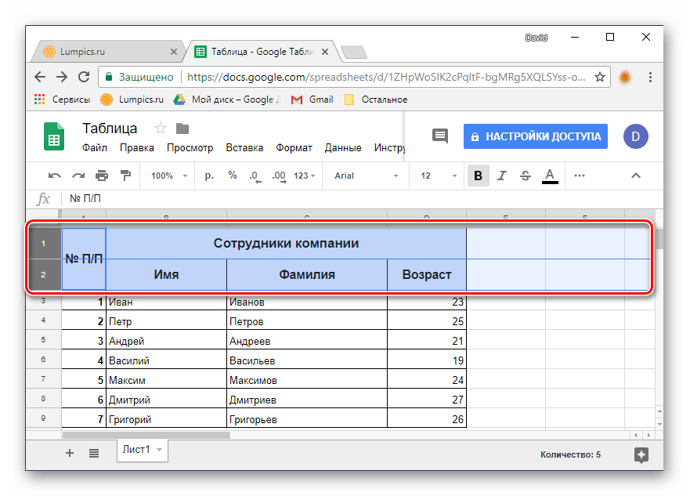Open the Arial font dropdown

366,176
